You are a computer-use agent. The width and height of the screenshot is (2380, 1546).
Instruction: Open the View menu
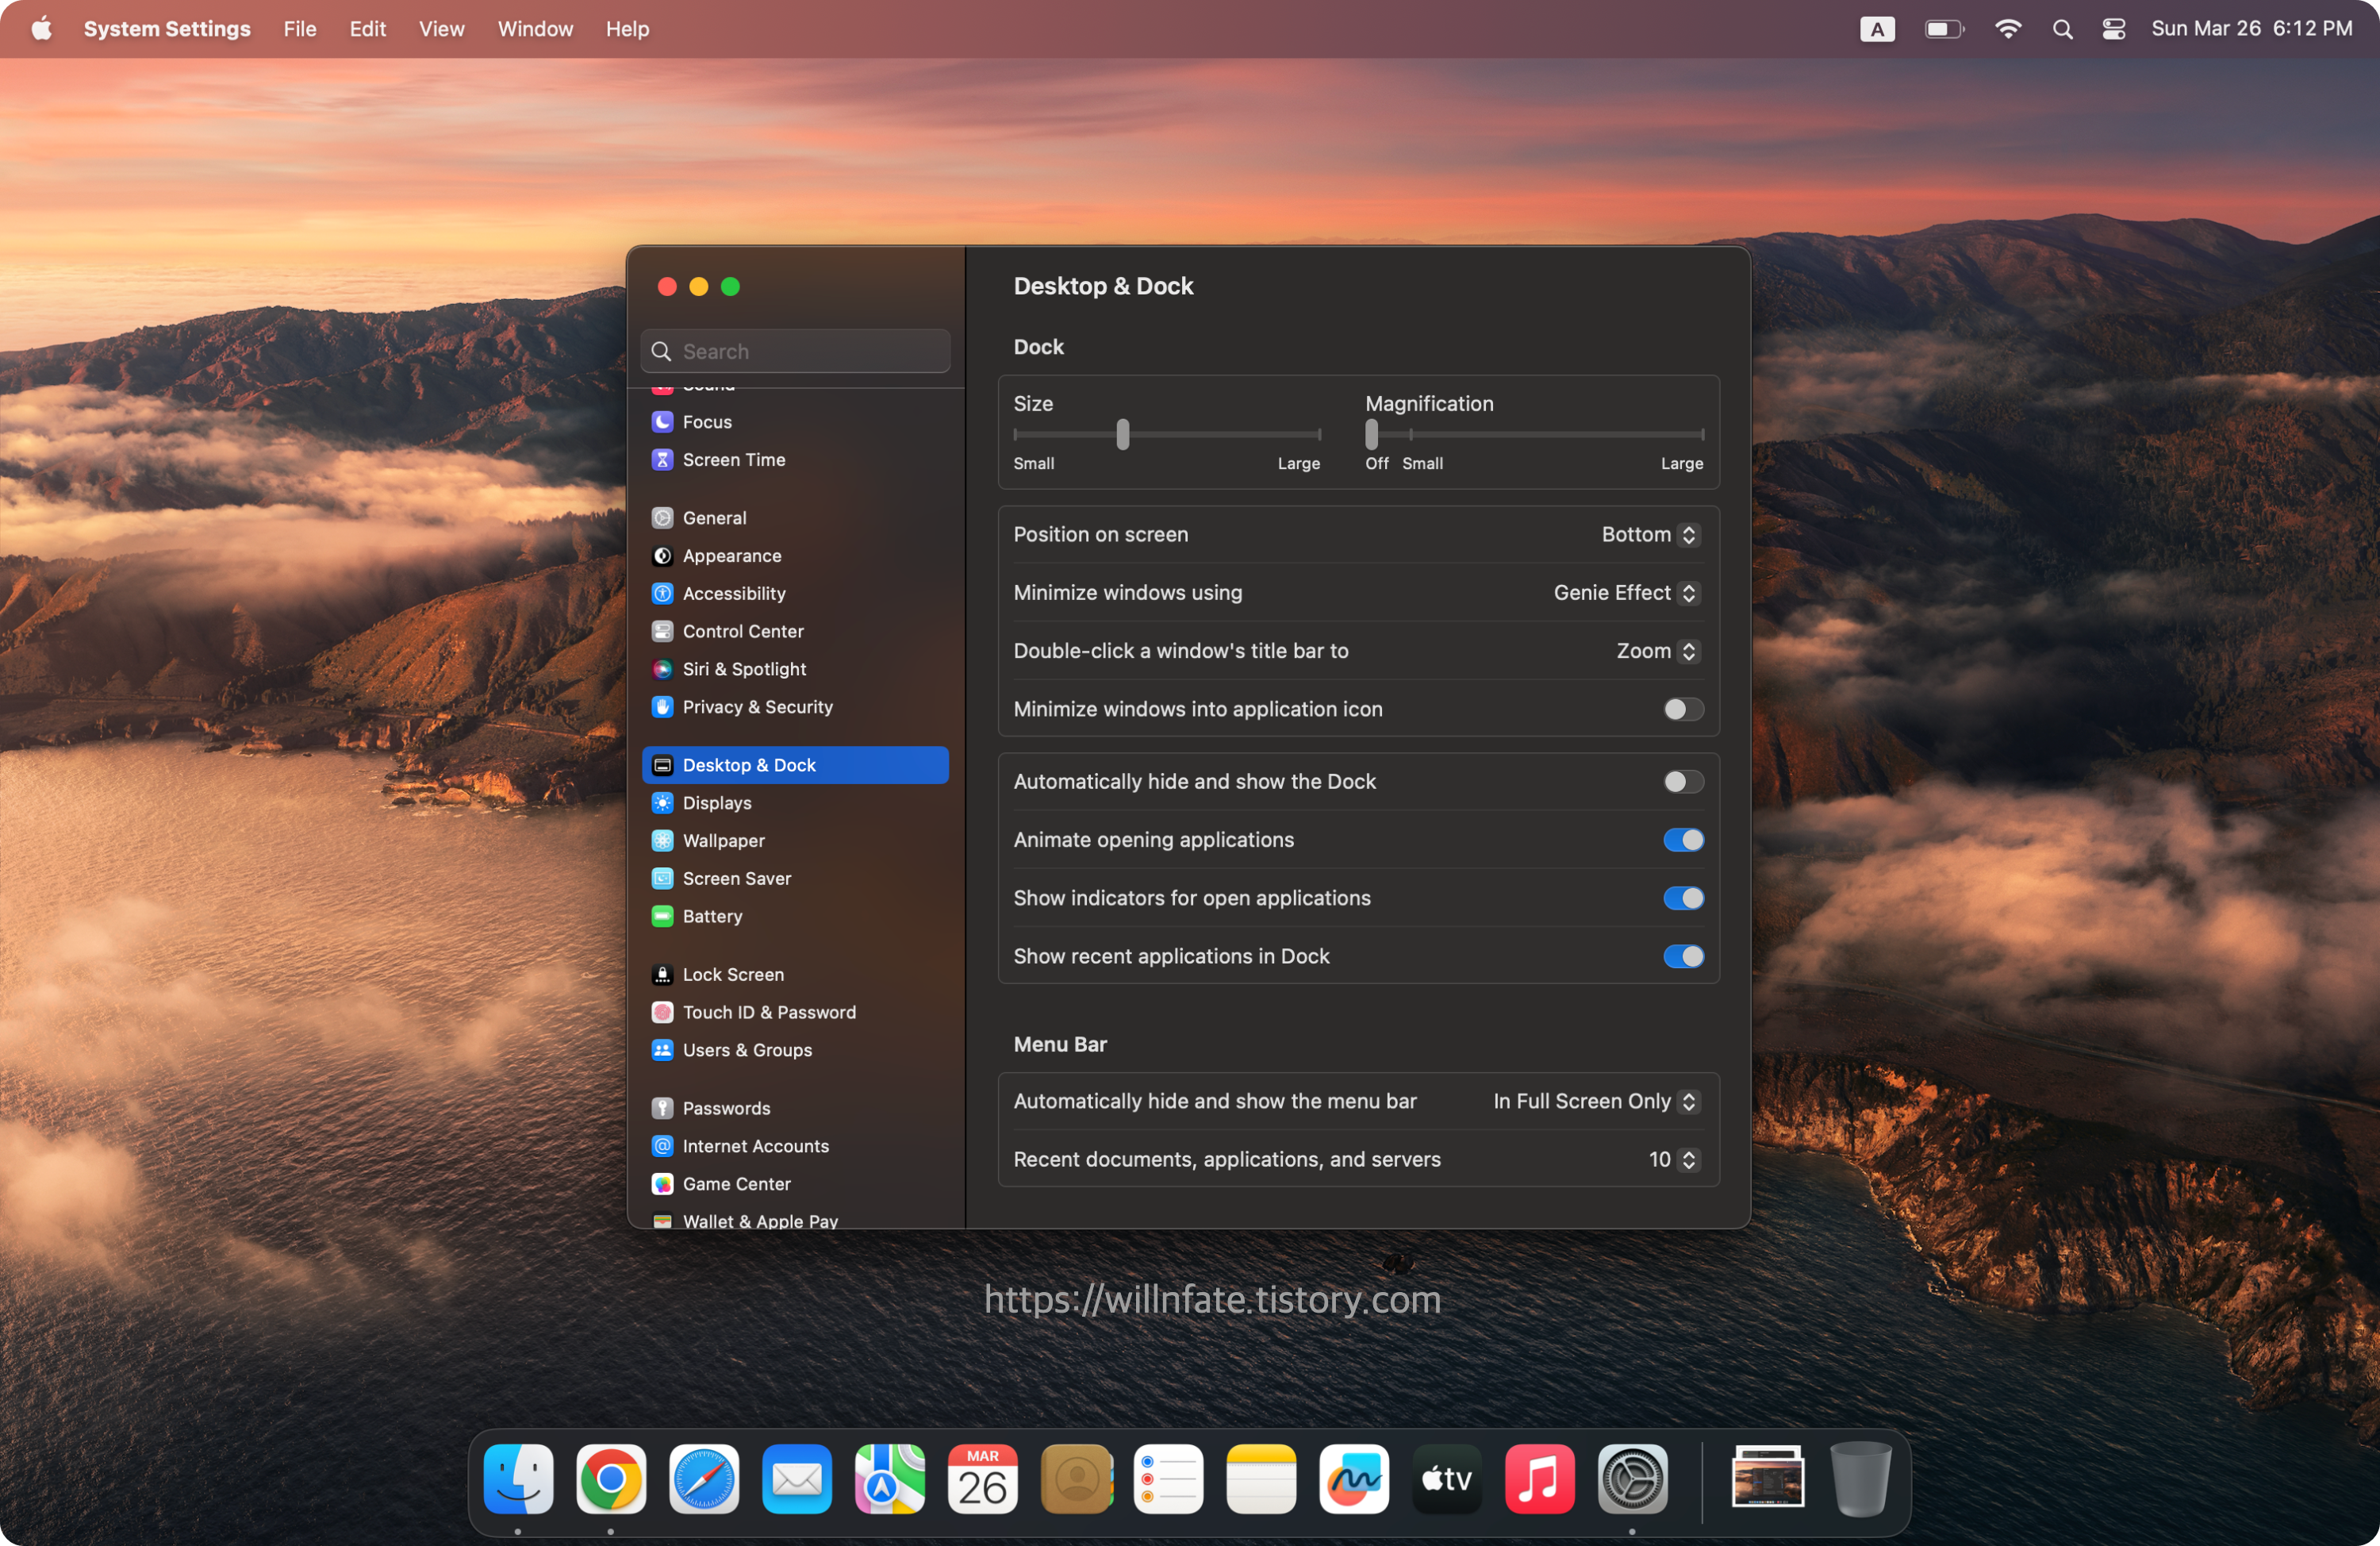[x=441, y=29]
